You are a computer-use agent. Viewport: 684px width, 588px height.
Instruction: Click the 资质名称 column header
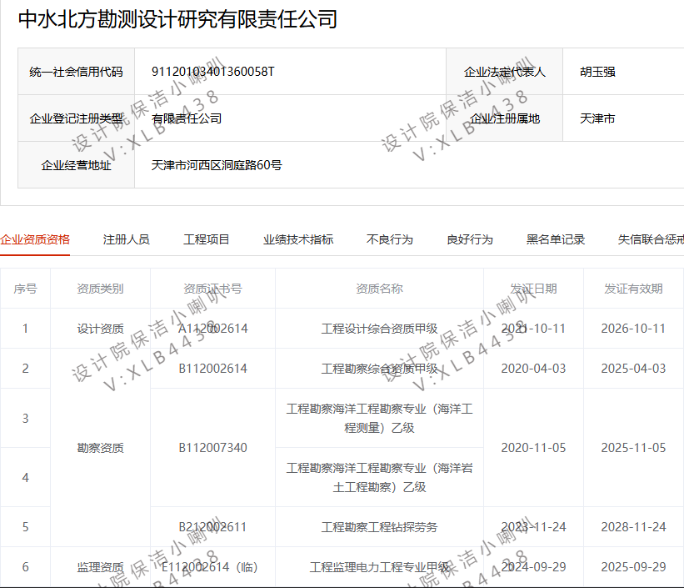[x=380, y=289]
